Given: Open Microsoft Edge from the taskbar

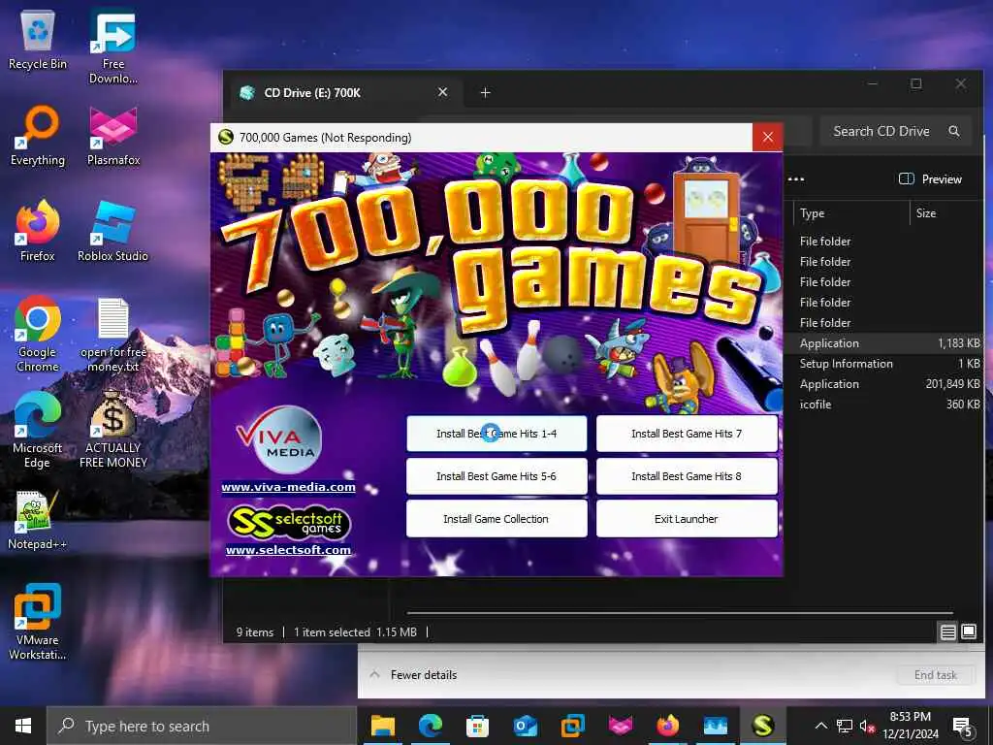Looking at the screenshot, I should [430, 726].
